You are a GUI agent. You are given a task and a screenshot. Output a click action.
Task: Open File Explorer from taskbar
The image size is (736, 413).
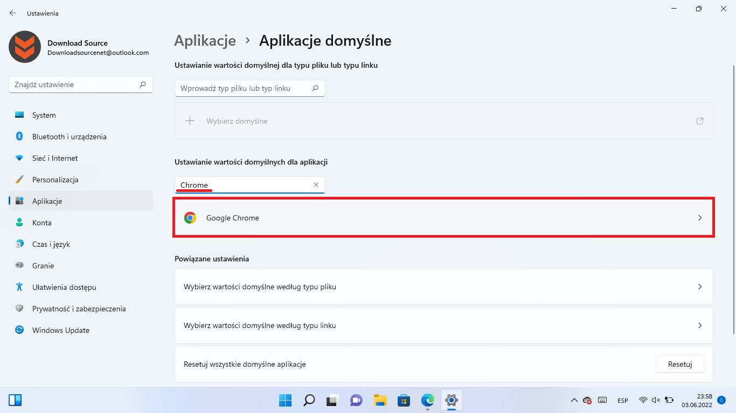coord(380,400)
